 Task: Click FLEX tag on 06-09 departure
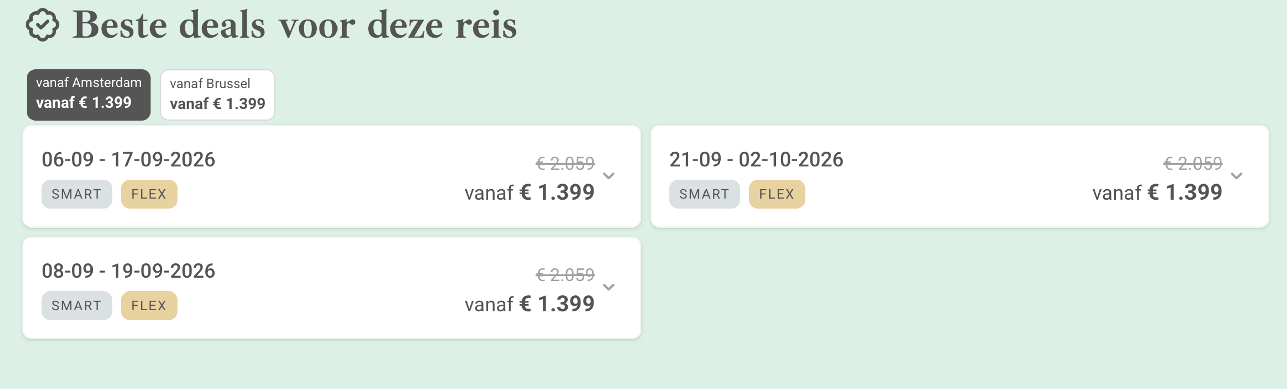pyautogui.click(x=149, y=194)
